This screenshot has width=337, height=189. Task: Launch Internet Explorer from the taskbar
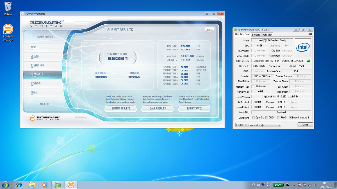click(19, 185)
